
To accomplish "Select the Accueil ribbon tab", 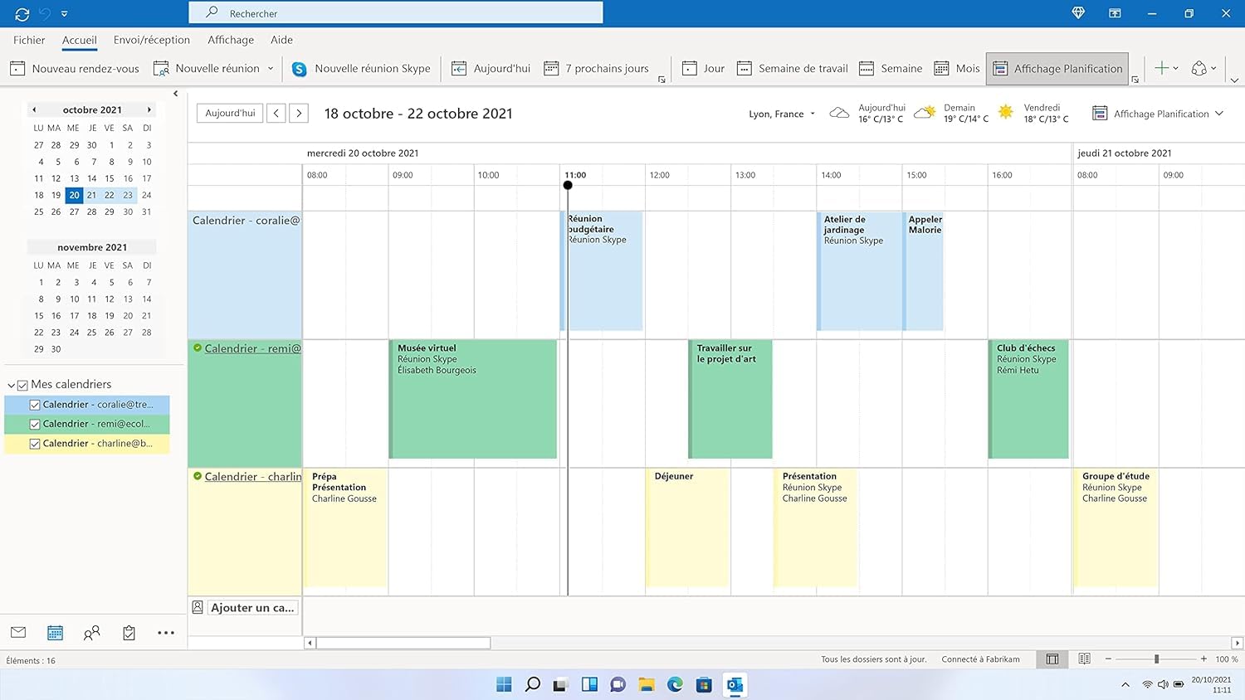I will [x=80, y=40].
